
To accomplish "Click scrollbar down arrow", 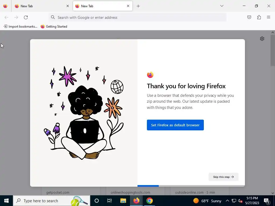I will [x=273, y=193].
